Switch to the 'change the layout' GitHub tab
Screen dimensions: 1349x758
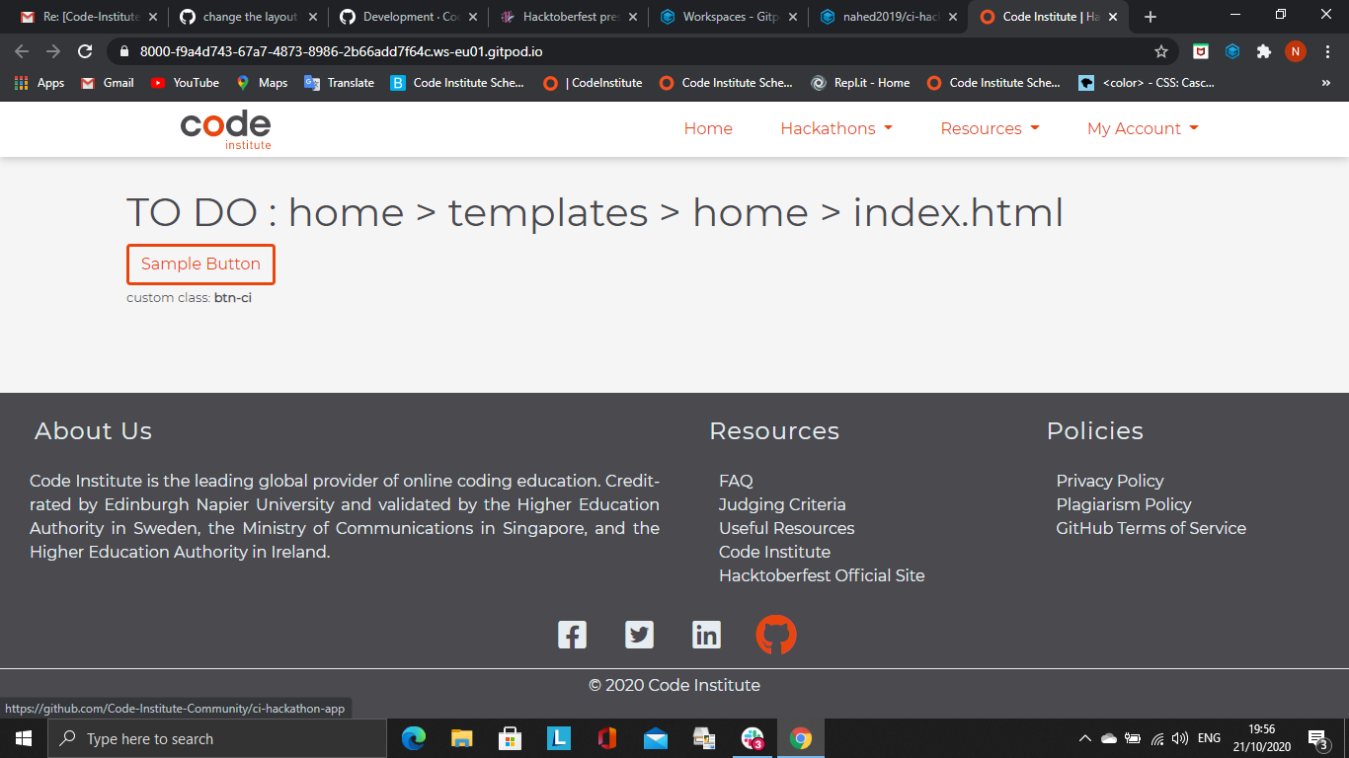(x=247, y=17)
